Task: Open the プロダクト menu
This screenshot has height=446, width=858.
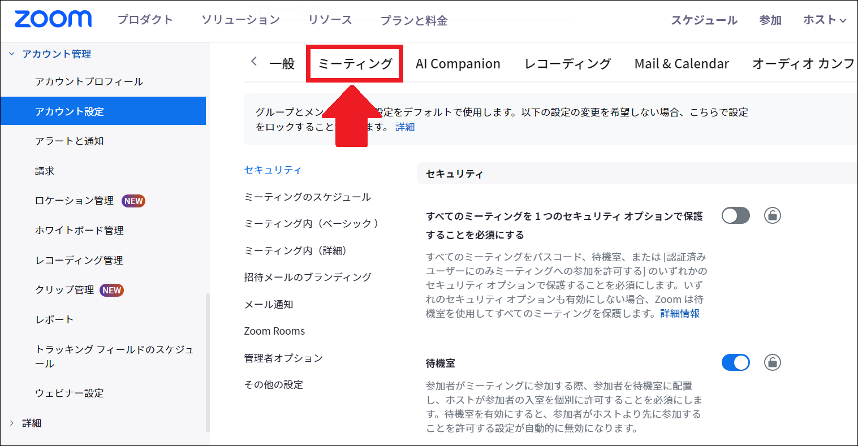Action: tap(145, 20)
